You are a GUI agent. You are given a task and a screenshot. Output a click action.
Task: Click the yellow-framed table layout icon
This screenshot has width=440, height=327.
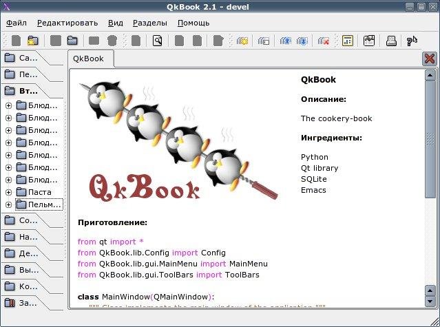tap(348, 41)
